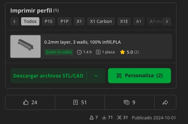Select the Todos filter tab

[x=30, y=21]
